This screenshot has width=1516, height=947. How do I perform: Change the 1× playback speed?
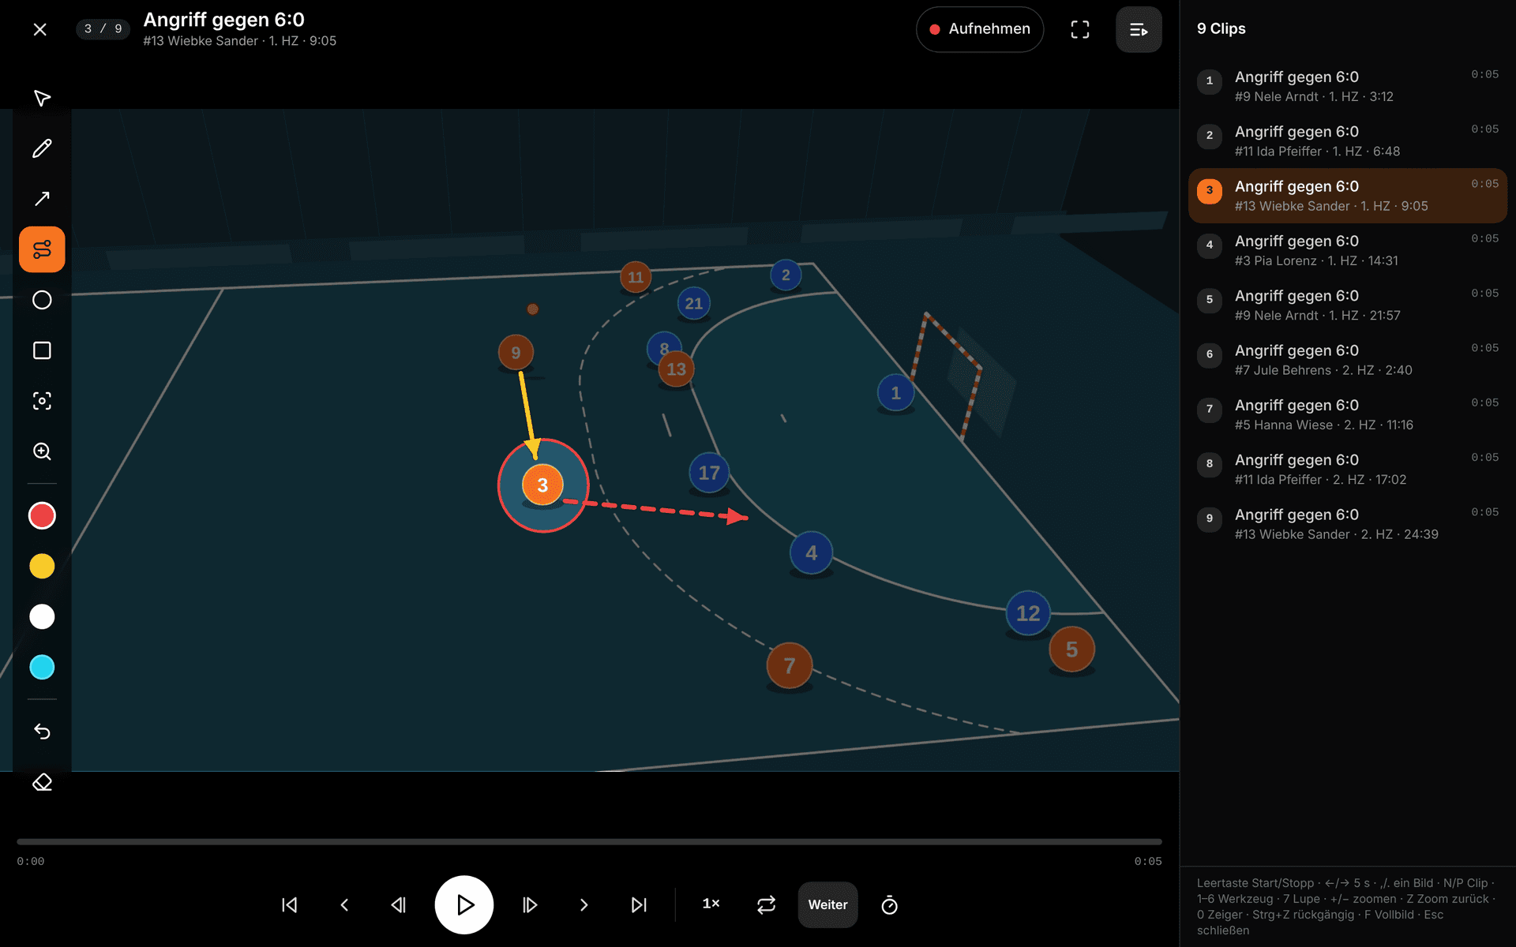click(711, 904)
